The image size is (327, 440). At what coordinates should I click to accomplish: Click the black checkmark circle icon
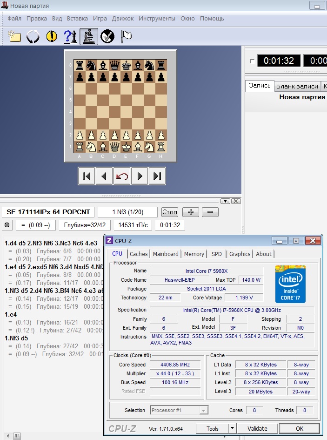click(x=107, y=36)
